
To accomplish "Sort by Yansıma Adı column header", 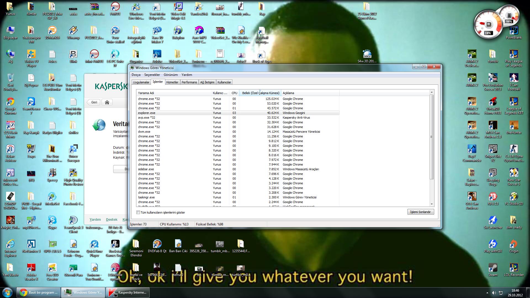I will tap(174, 93).
